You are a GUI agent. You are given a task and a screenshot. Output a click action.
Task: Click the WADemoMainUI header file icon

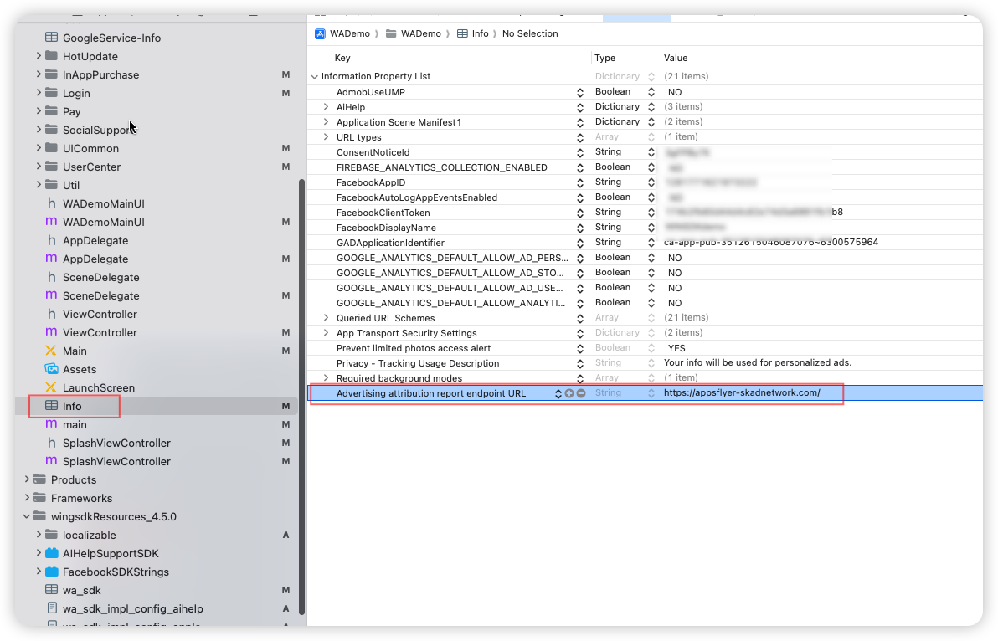[x=51, y=203]
